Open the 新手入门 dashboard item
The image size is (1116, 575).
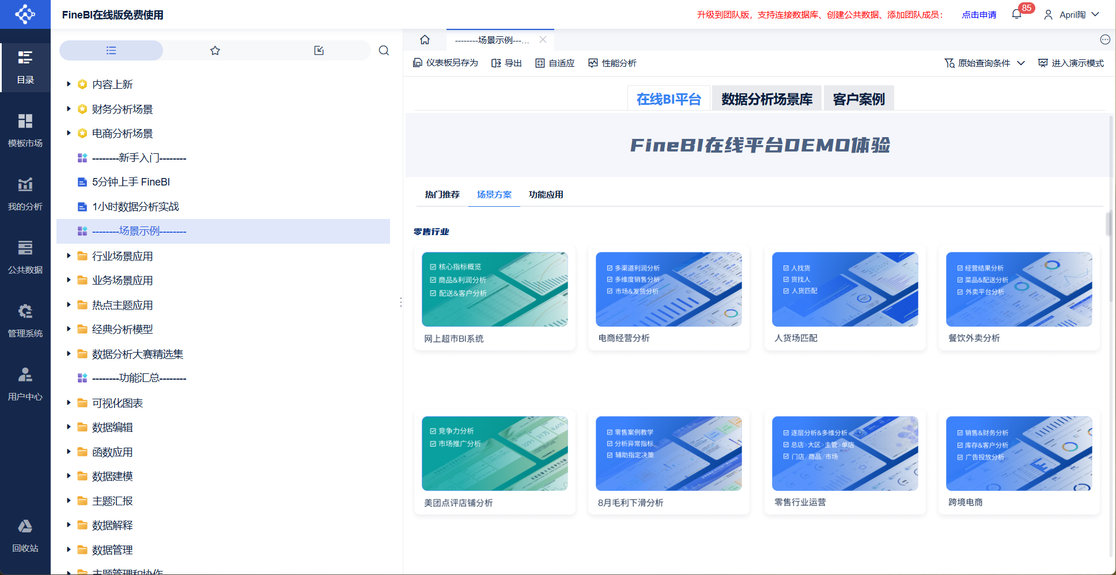223,158
